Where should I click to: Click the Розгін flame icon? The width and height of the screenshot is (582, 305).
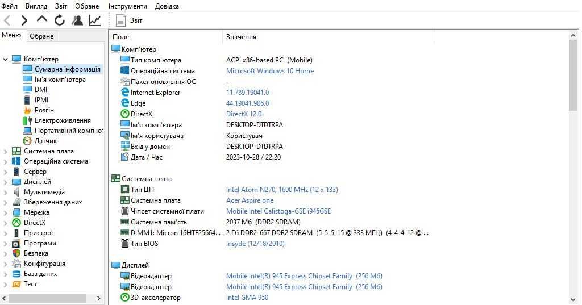click(x=27, y=110)
